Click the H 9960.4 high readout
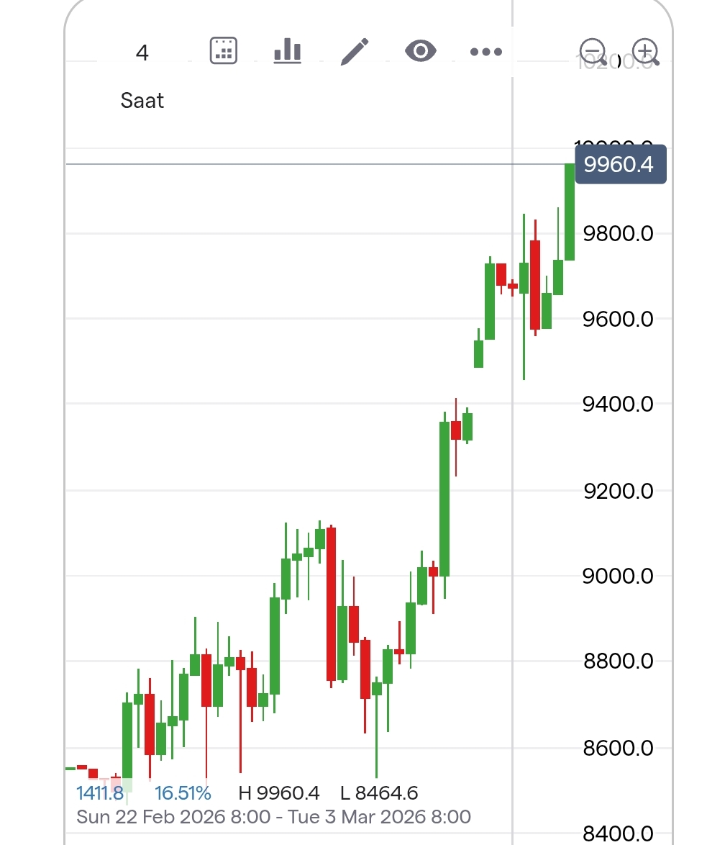This screenshot has width=707, height=845. [279, 793]
